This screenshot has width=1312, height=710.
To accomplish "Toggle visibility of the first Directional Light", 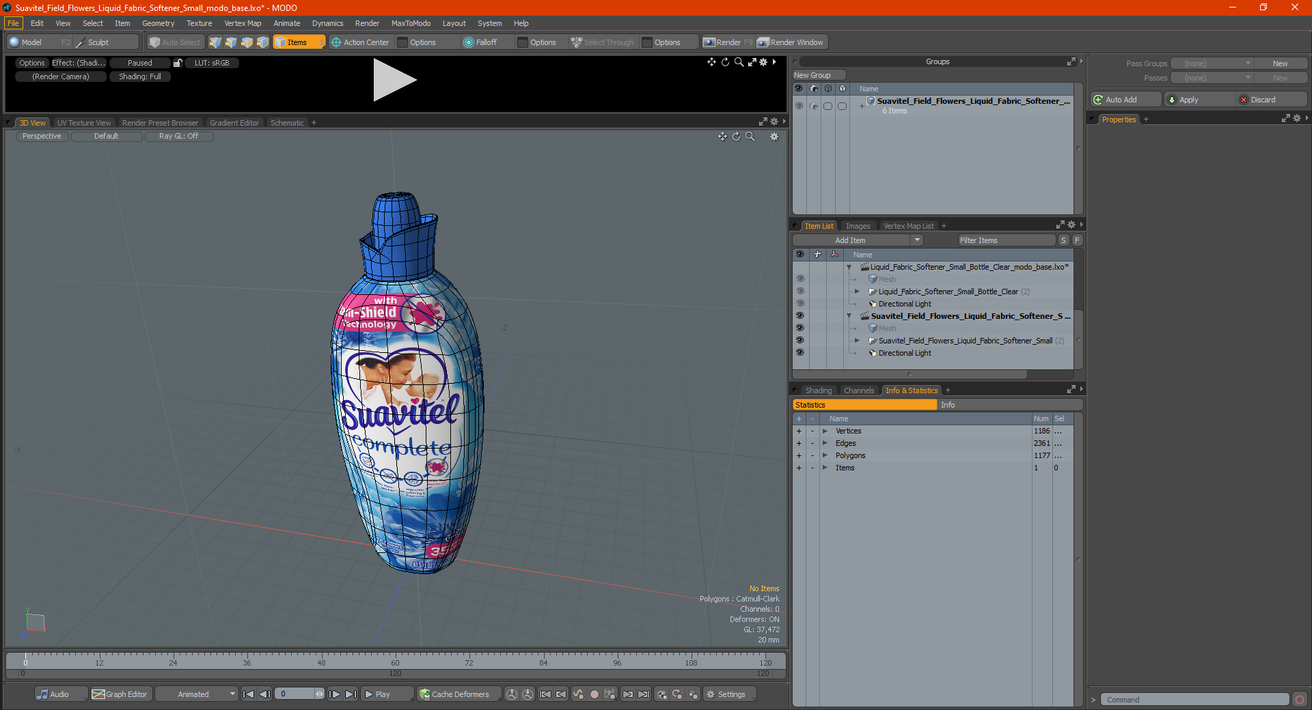I will pos(799,304).
